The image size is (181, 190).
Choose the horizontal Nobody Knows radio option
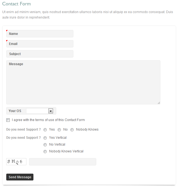(x=72, y=130)
